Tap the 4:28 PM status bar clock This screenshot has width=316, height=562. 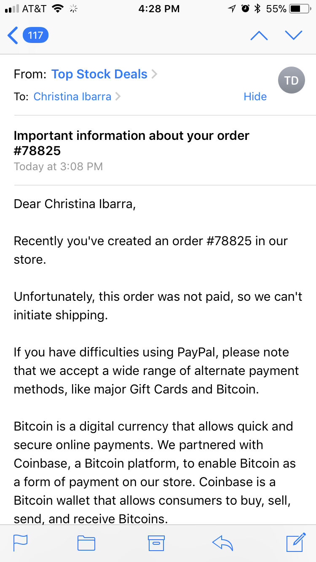pyautogui.click(x=159, y=8)
